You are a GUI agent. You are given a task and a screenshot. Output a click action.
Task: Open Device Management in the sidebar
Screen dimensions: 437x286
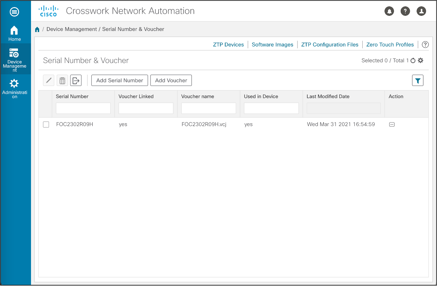(x=14, y=60)
